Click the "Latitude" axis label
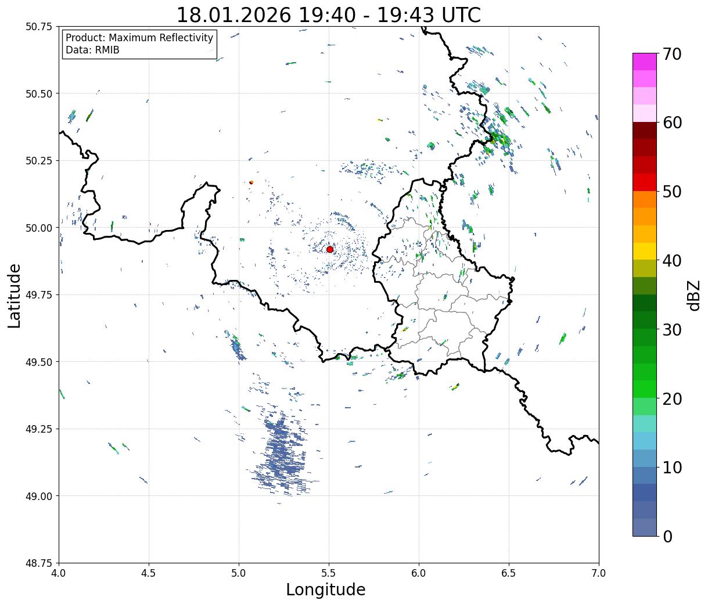The width and height of the screenshot is (708, 604). click(x=15, y=296)
